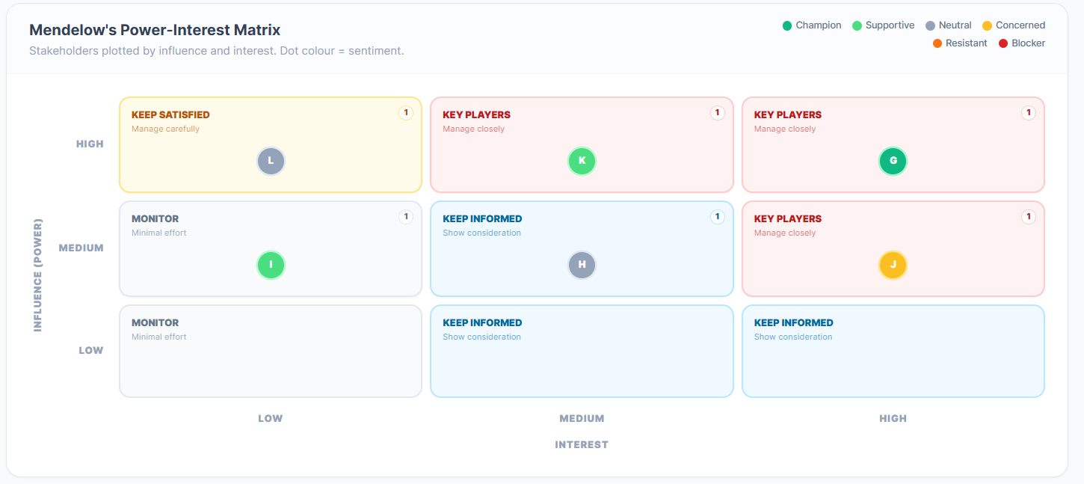Select Keep Informed heading in low-influence high-interest cell
The image size is (1084, 484).
point(794,323)
